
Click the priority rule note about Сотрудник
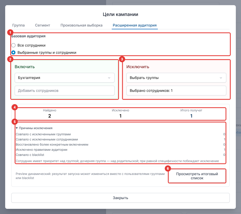[x=117, y=161]
